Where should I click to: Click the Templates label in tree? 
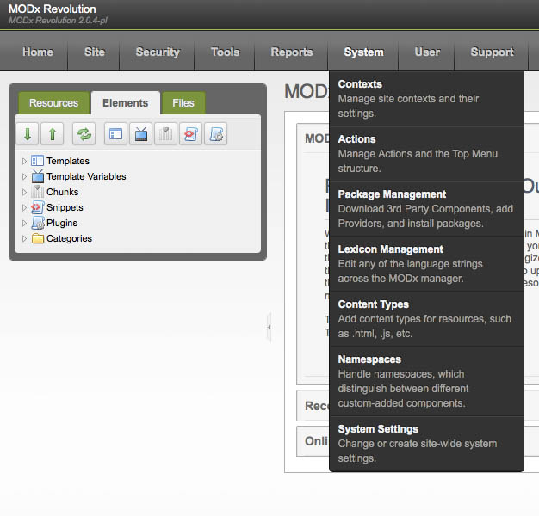click(68, 161)
